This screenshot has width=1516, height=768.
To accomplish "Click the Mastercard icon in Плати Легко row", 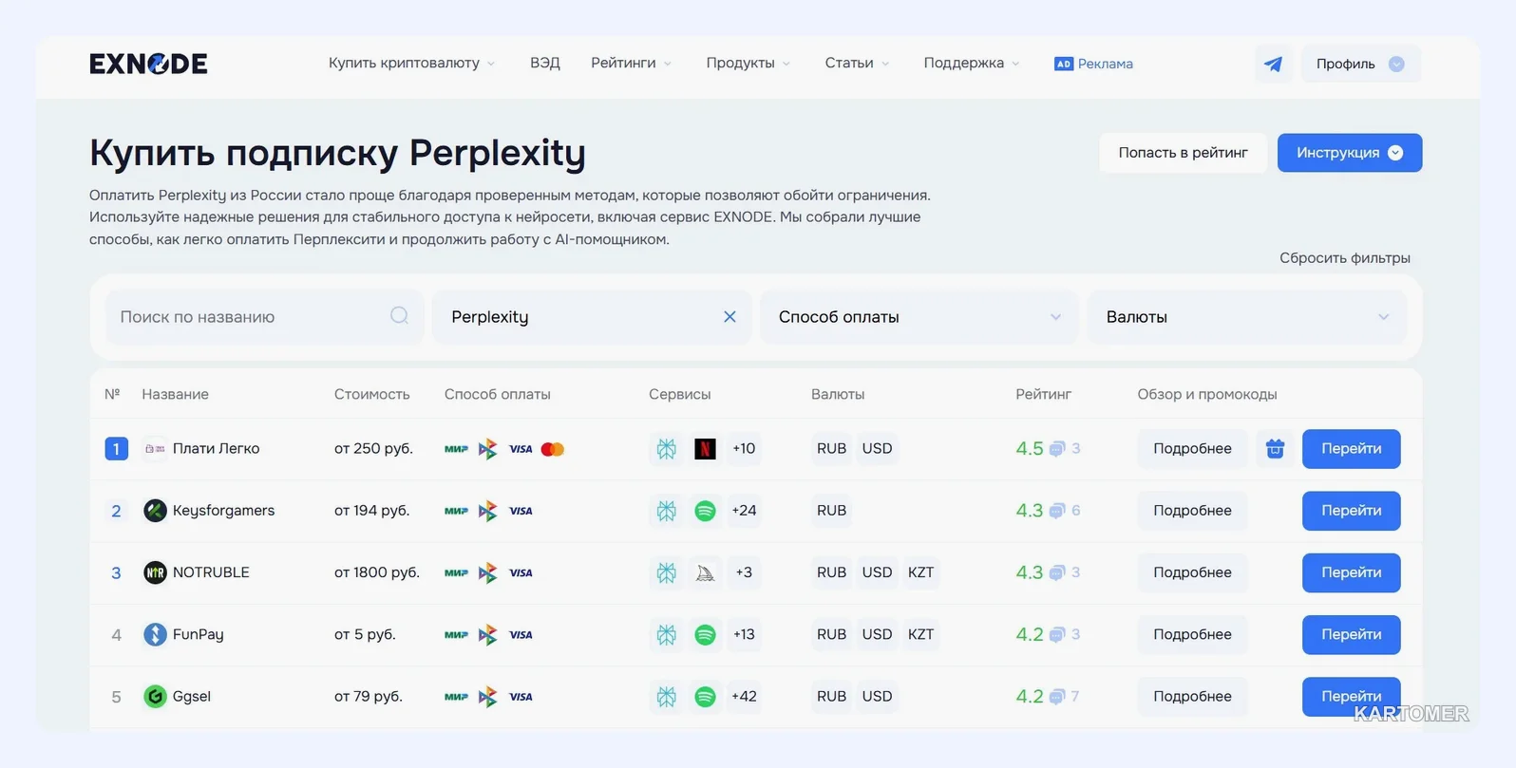I will [552, 449].
